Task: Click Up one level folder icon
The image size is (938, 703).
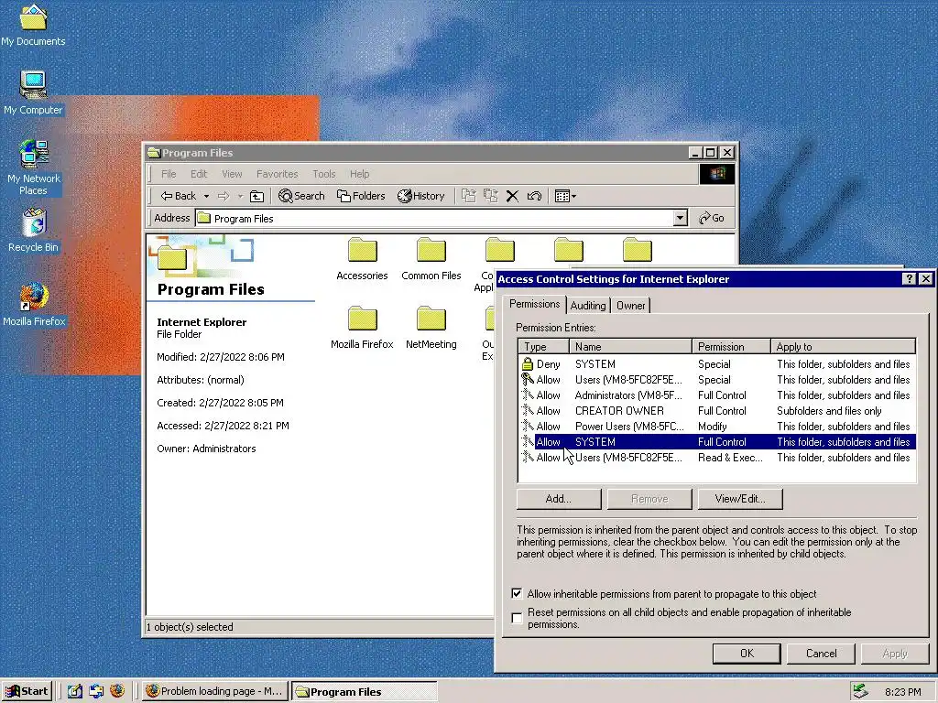Action: click(x=256, y=196)
